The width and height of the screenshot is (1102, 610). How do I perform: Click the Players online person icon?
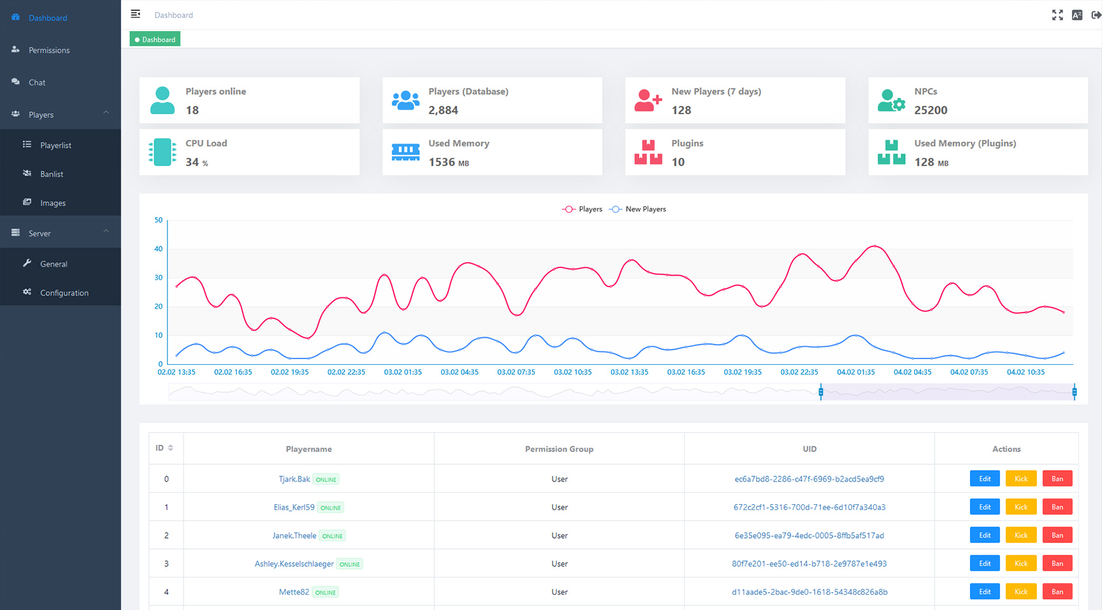tap(162, 101)
